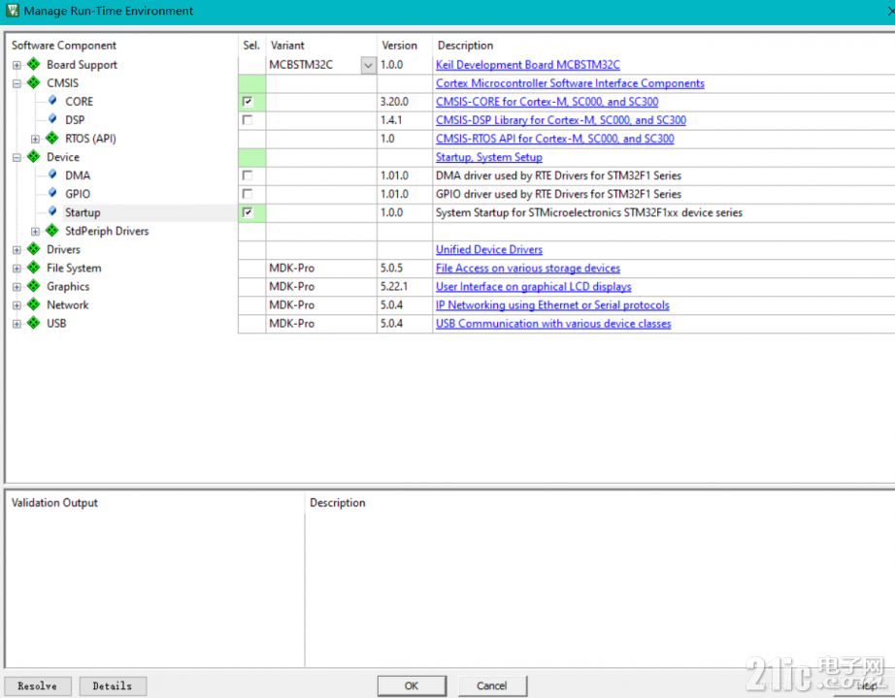Image resolution: width=895 pixels, height=698 pixels.
Task: Open File Access on various storage devices link
Action: (x=528, y=268)
